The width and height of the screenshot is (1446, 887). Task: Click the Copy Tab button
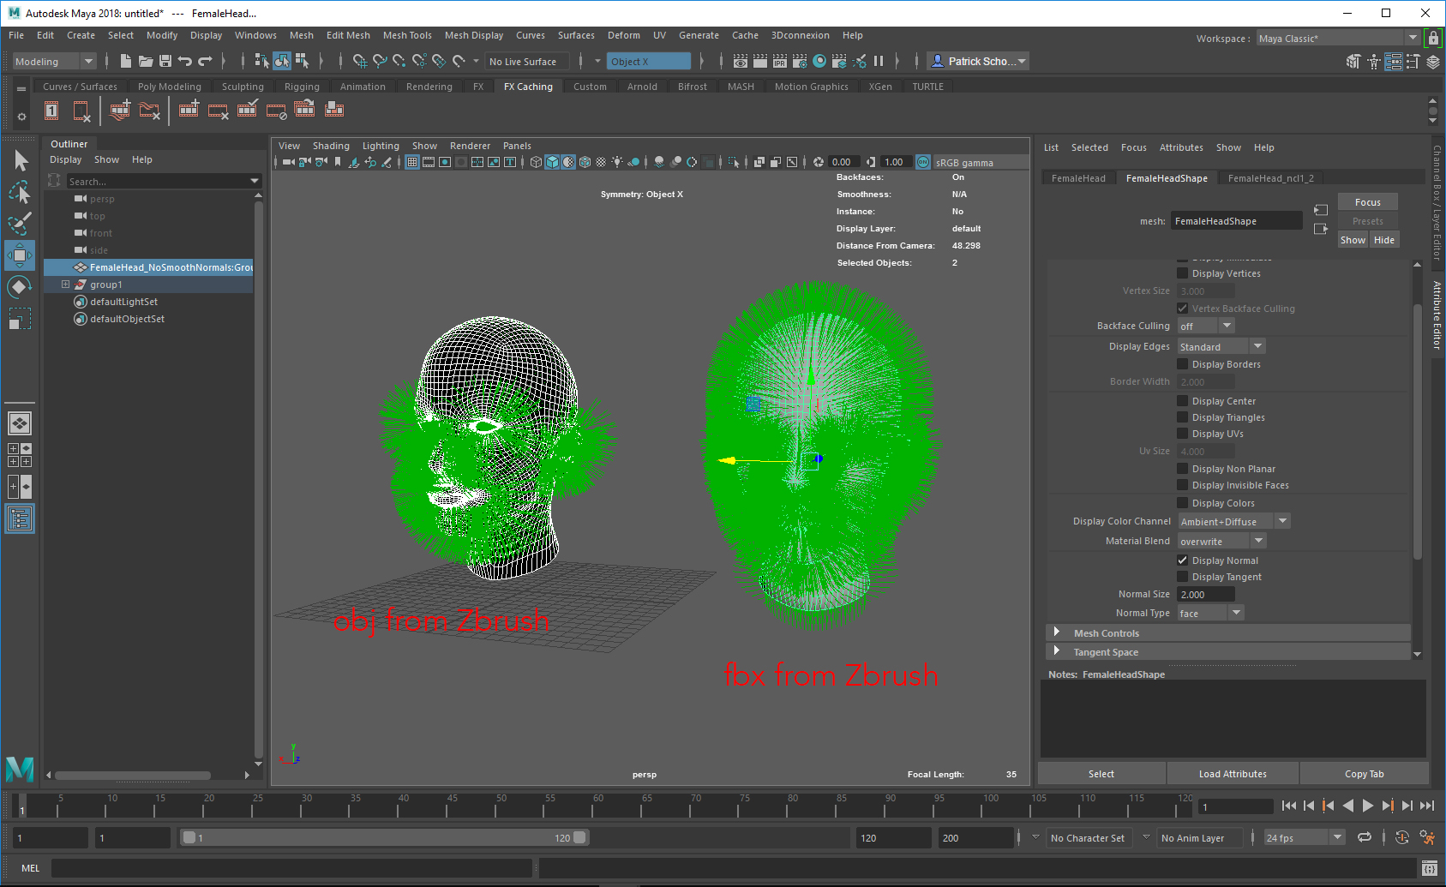(1364, 774)
